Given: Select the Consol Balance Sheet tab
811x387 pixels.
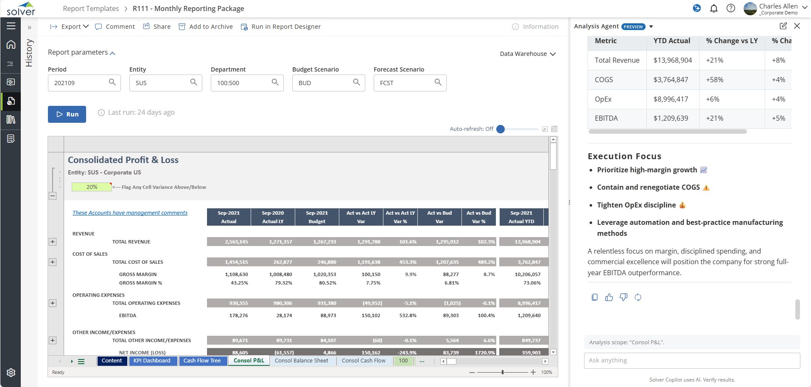Looking at the screenshot, I should pos(301,361).
